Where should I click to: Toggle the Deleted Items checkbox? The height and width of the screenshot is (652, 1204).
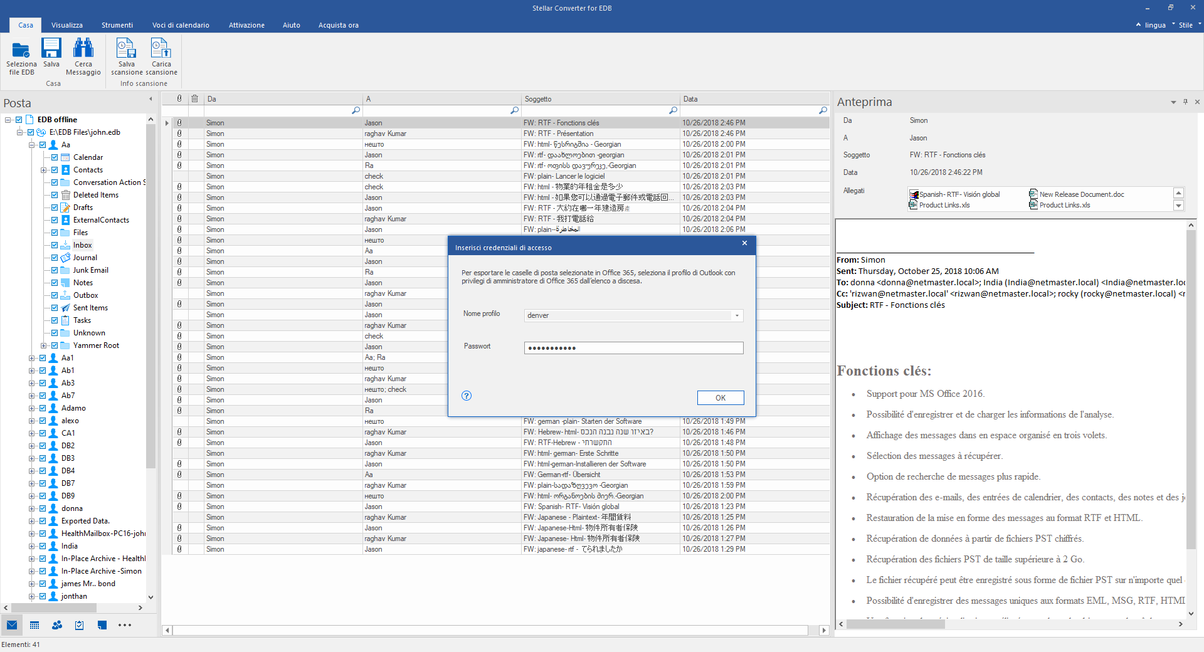pyautogui.click(x=55, y=195)
